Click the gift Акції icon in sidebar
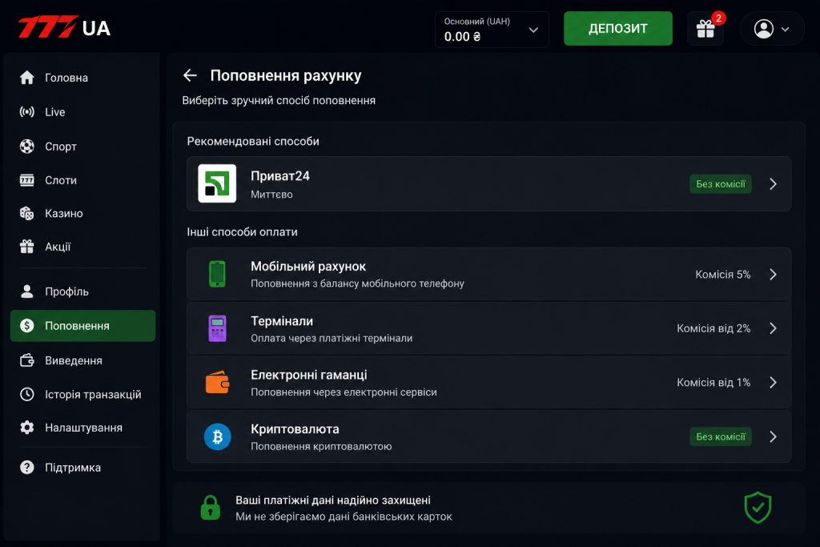The width and height of the screenshot is (820, 547). 26,247
